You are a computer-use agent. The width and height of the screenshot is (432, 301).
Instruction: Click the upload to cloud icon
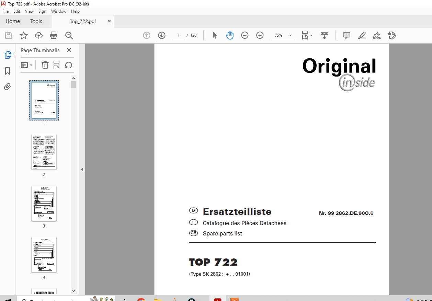(39, 35)
